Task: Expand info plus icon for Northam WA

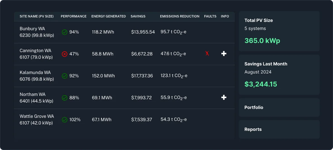Action: click(224, 97)
